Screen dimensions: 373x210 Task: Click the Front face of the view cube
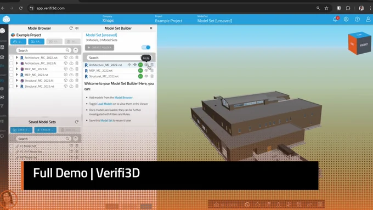(x=364, y=45)
